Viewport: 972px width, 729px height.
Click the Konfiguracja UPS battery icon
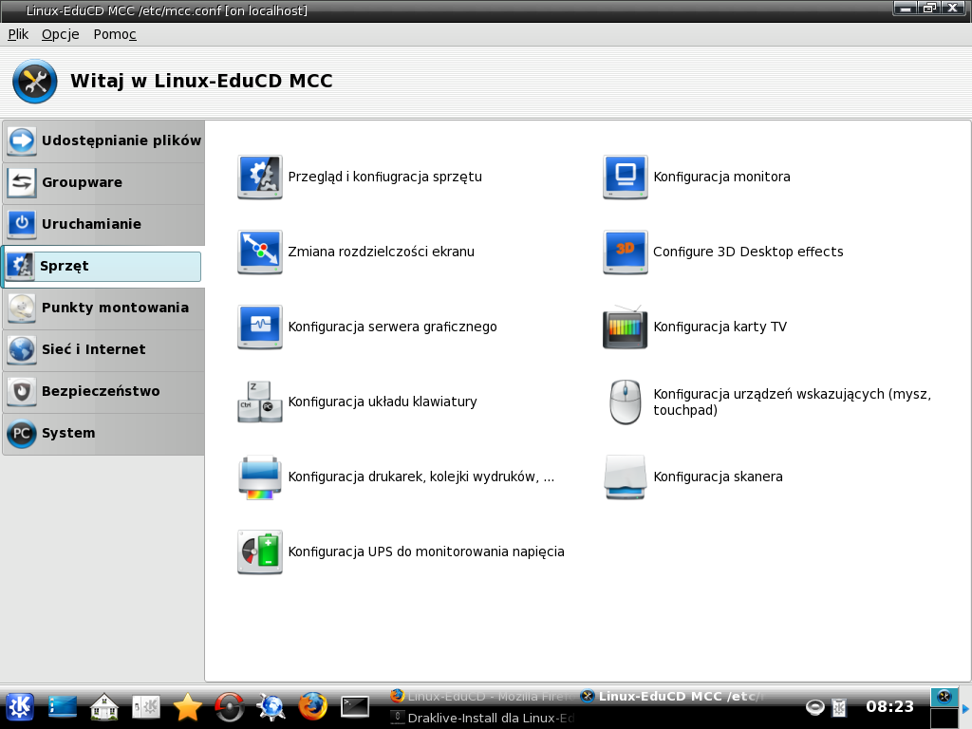pos(260,551)
